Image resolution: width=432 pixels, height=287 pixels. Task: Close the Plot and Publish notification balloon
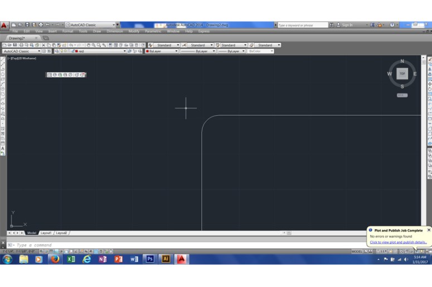(x=429, y=230)
